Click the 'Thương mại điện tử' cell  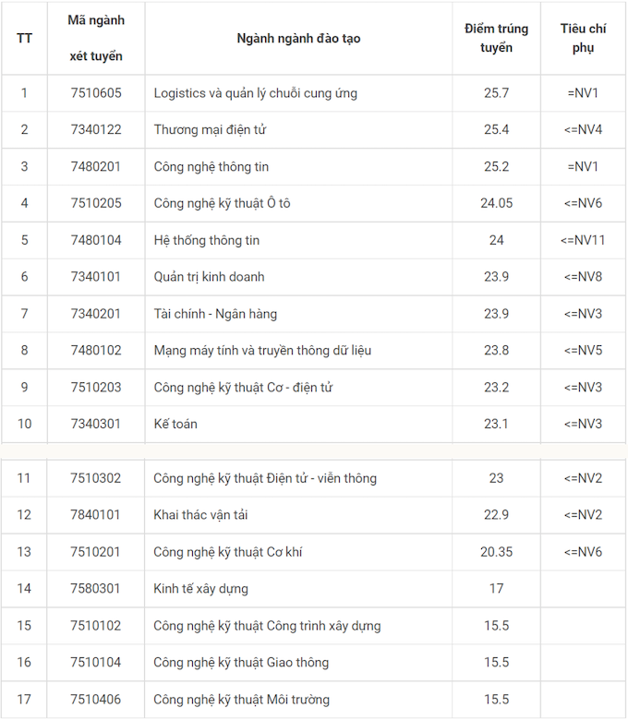(x=210, y=129)
